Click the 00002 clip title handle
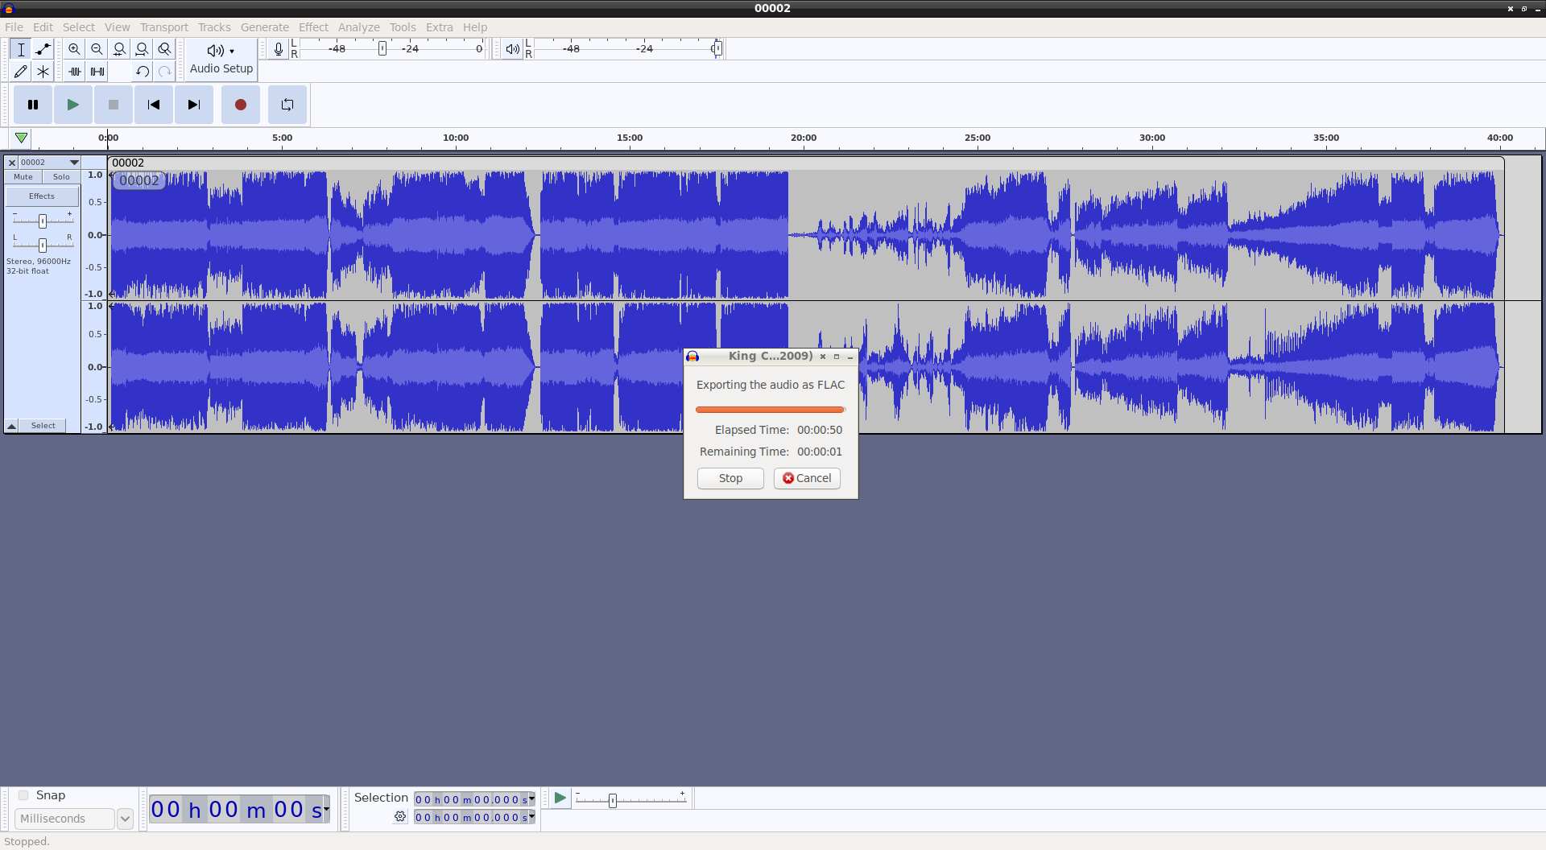The width and height of the screenshot is (1546, 850). (x=139, y=180)
